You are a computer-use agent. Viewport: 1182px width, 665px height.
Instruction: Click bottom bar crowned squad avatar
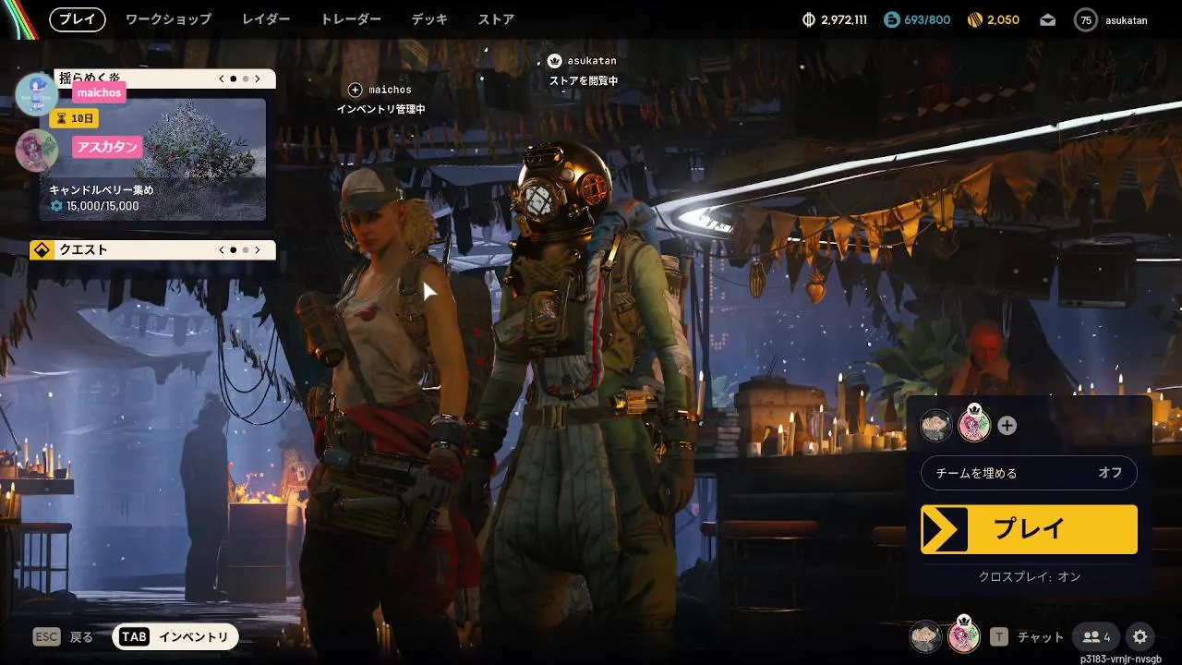point(964,635)
